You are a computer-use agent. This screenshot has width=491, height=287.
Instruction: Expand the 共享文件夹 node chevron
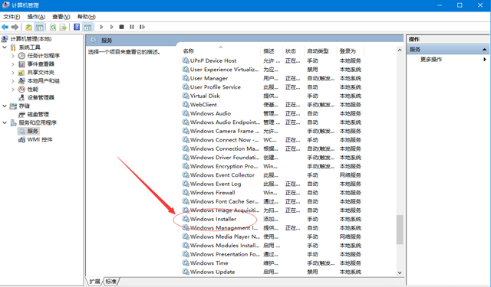click(13, 73)
